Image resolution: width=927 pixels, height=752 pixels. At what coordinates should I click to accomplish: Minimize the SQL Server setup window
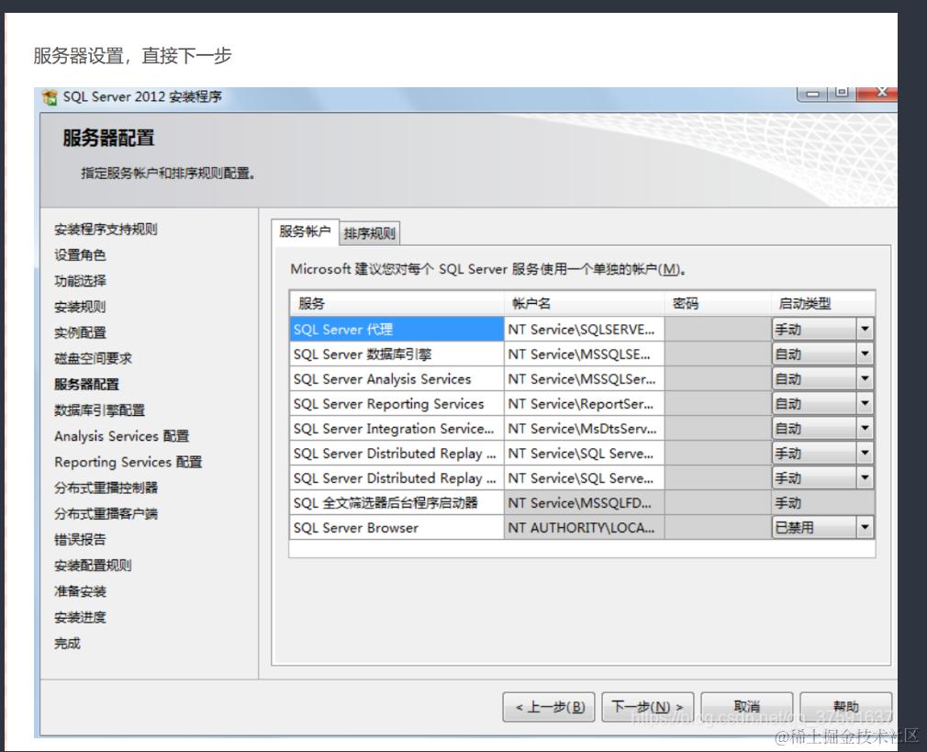click(813, 94)
